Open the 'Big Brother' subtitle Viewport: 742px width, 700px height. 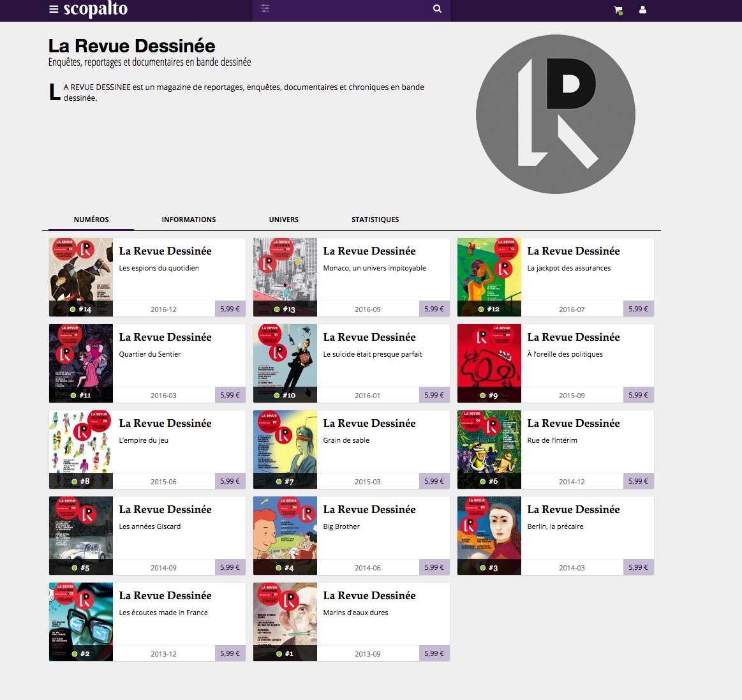click(x=341, y=526)
